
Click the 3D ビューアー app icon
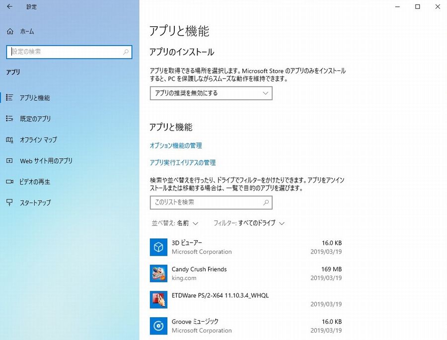tap(158, 247)
